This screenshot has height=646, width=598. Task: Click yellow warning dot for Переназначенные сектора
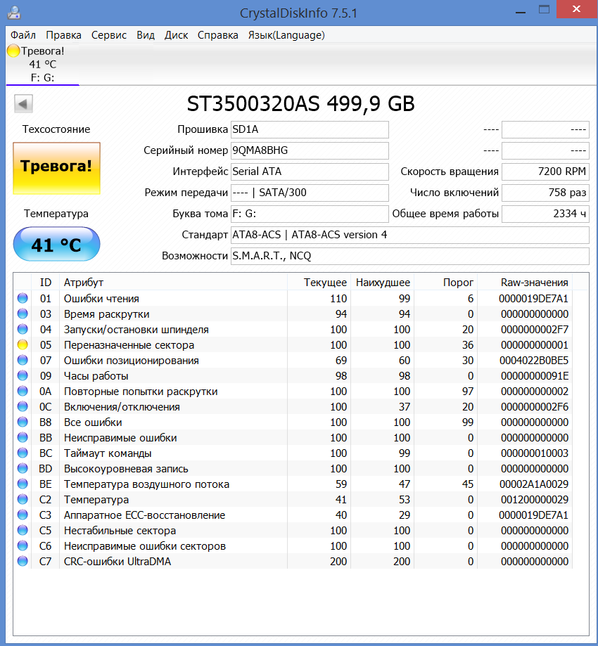[x=23, y=345]
